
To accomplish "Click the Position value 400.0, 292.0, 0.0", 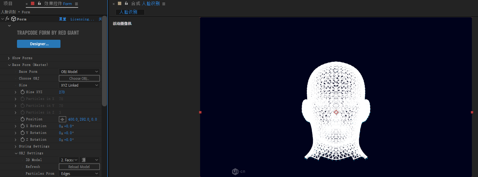I will pos(83,119).
